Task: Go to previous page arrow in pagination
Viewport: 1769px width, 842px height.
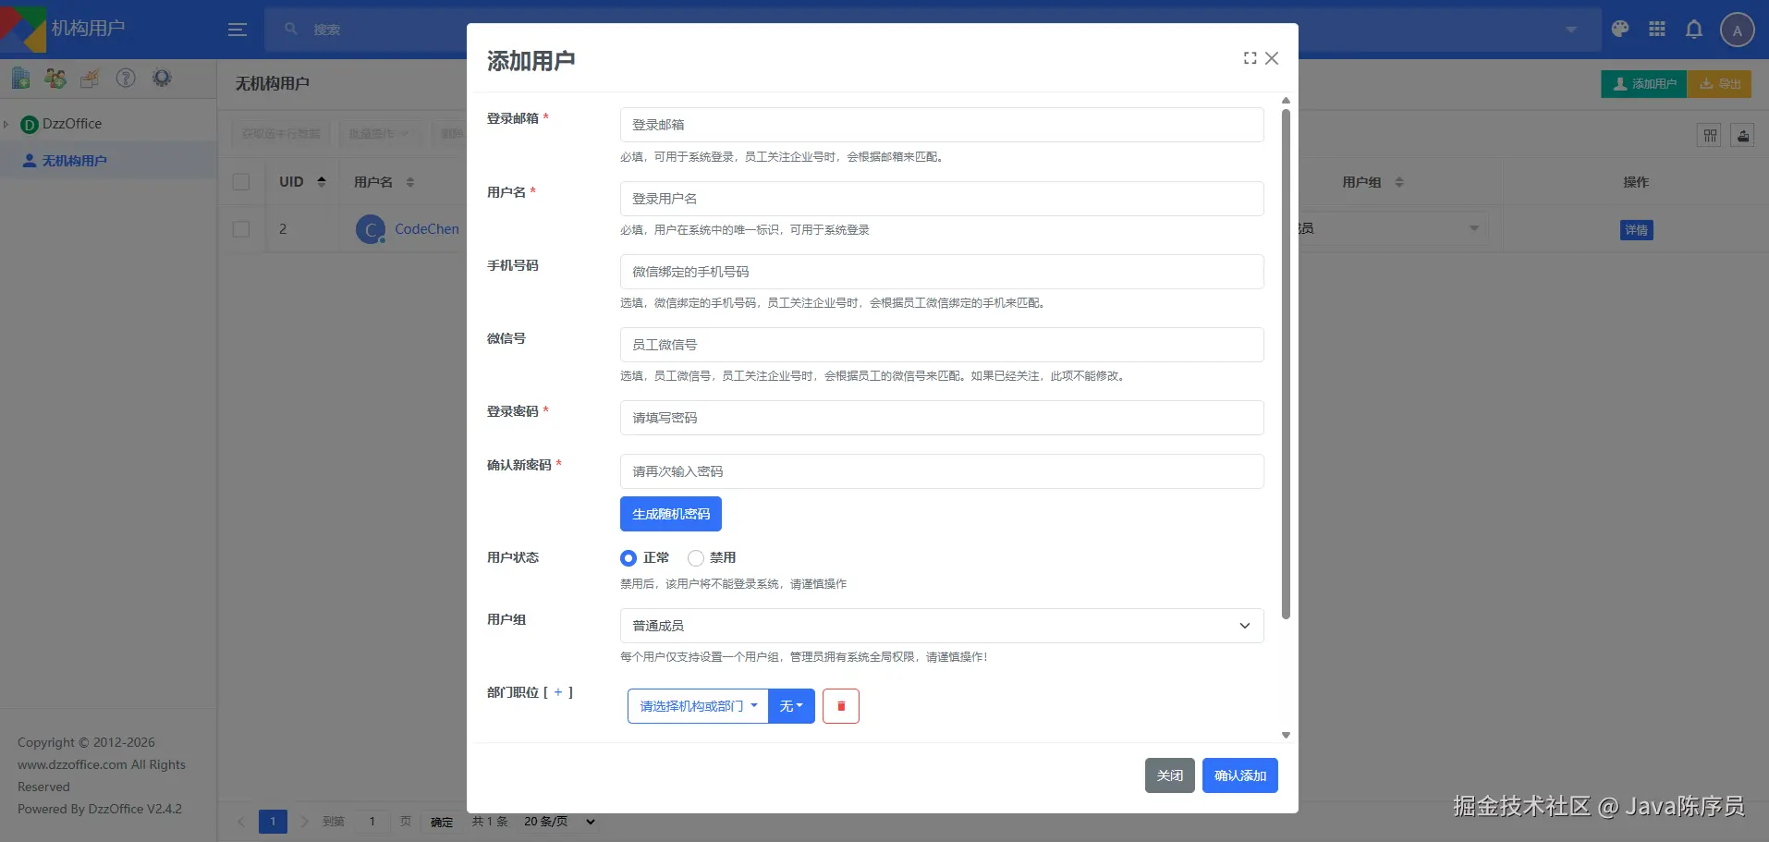Action: tap(241, 822)
